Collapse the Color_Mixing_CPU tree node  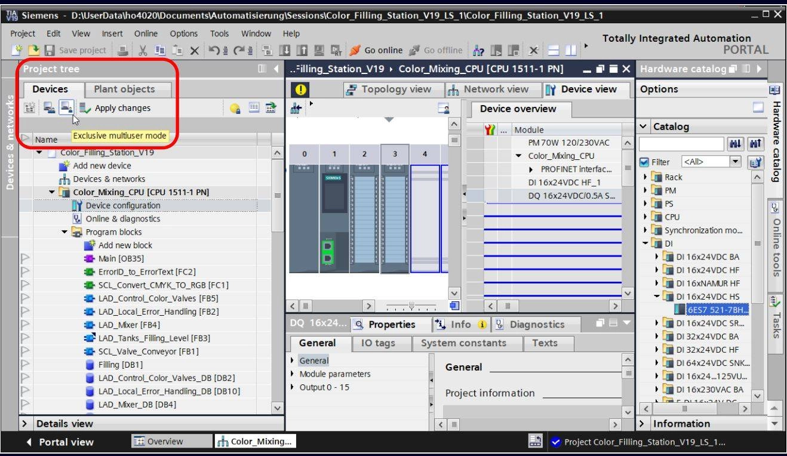point(52,192)
